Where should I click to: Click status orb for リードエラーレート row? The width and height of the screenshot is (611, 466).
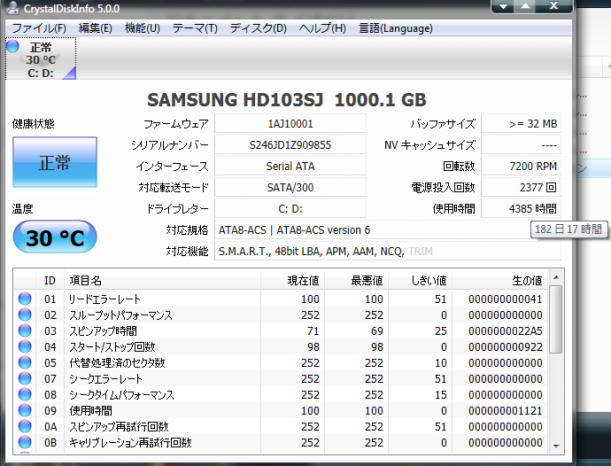click(25, 299)
